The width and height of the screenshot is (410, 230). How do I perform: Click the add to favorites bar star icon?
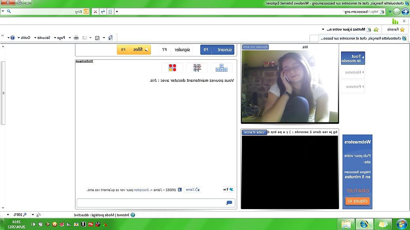pyautogui.click(x=376, y=29)
